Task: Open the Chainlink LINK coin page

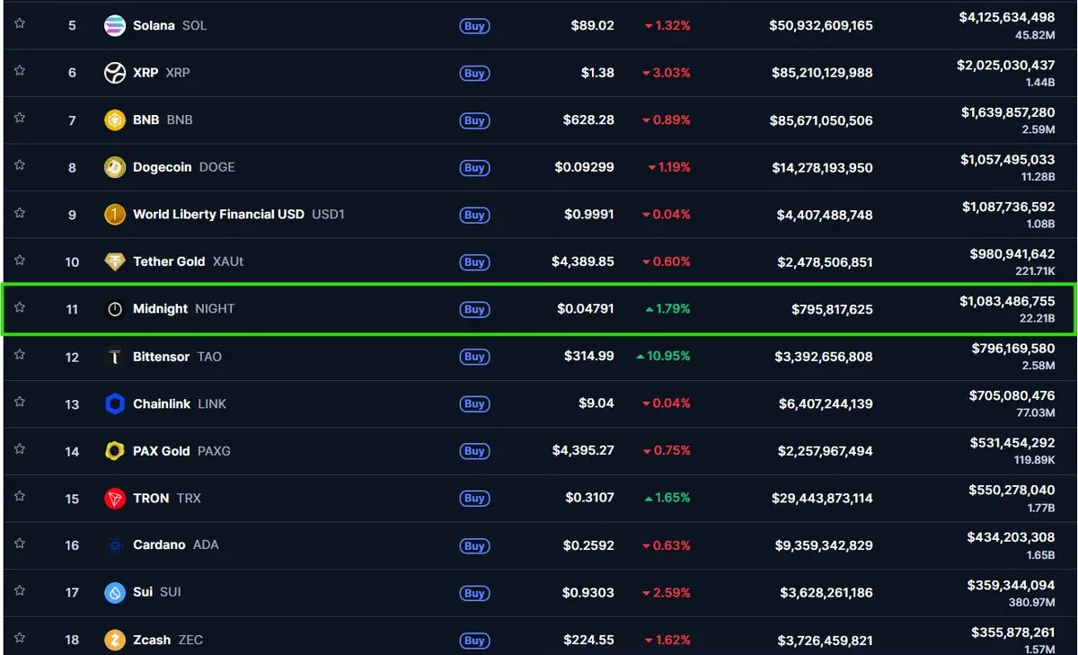Action: click(180, 404)
